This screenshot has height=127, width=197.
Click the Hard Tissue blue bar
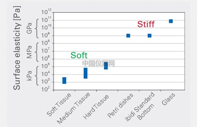[x=106, y=66]
